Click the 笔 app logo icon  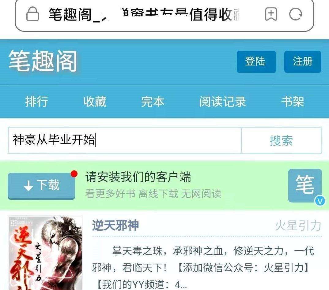[x=305, y=185]
